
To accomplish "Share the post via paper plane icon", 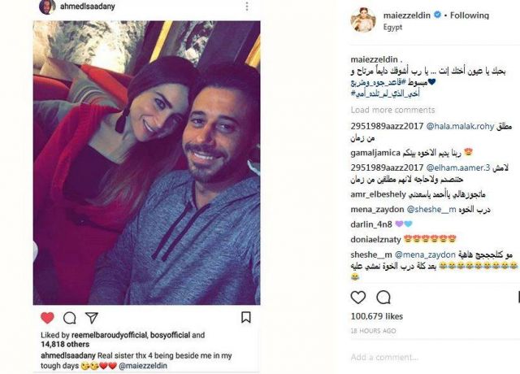I will coord(92,318).
